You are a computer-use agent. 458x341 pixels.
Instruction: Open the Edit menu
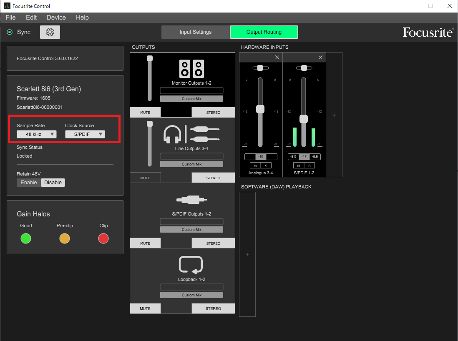[x=31, y=18]
